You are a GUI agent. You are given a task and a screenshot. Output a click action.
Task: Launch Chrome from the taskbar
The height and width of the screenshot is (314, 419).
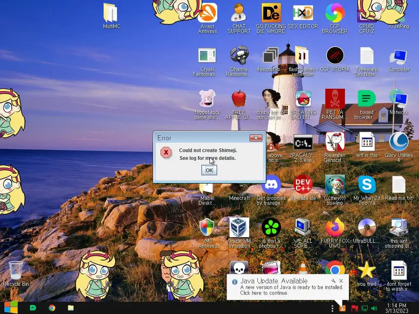click(52, 308)
